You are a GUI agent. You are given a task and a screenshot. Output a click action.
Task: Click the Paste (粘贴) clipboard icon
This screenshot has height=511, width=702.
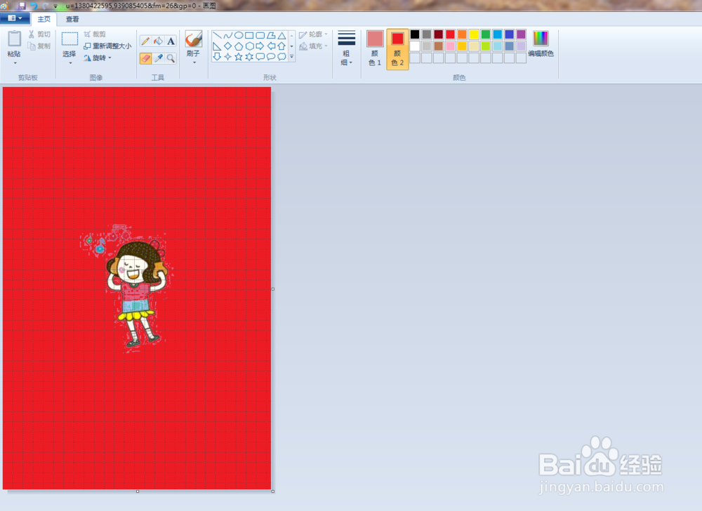tap(14, 39)
